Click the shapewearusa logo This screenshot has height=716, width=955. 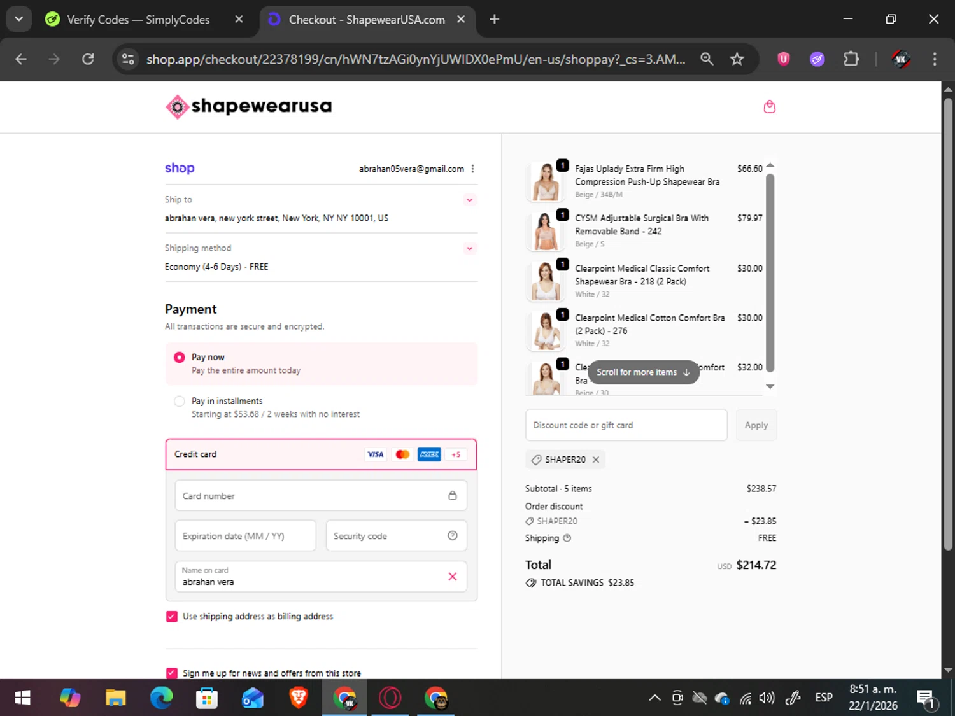pos(248,106)
